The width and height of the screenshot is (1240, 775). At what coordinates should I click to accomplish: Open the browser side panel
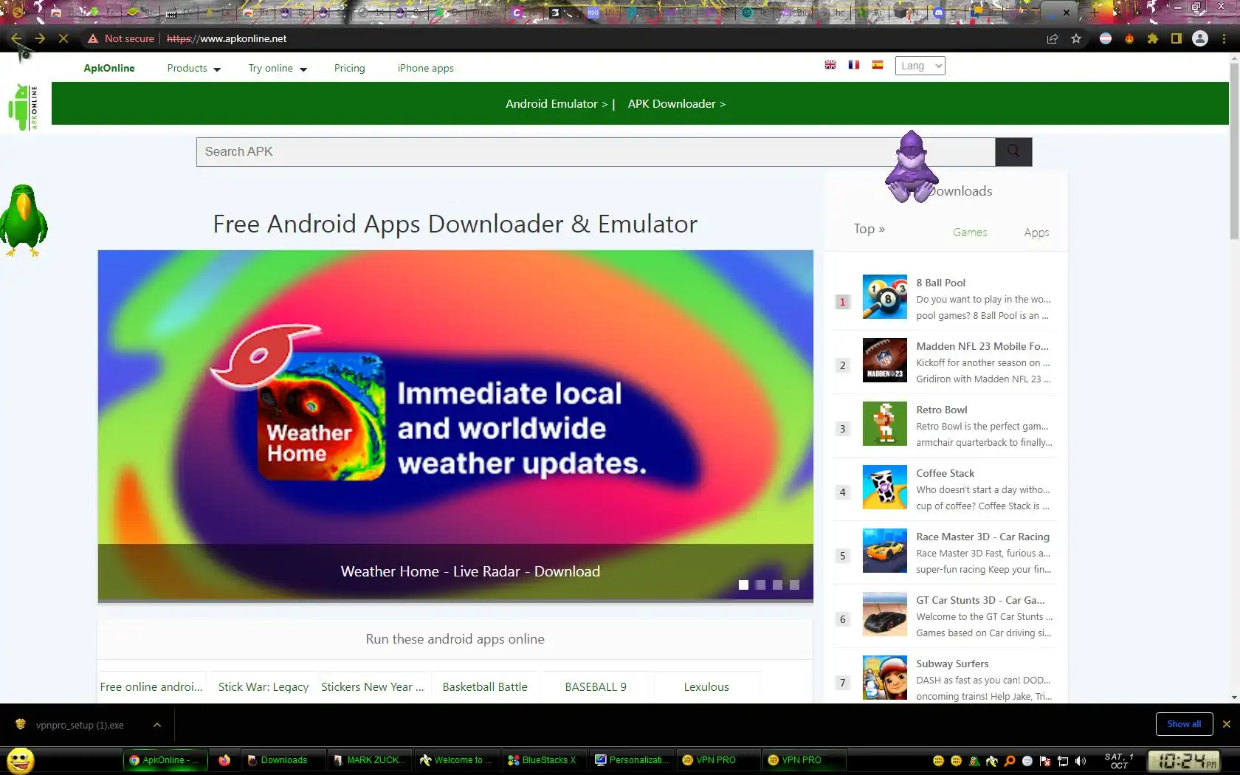[x=1177, y=38]
